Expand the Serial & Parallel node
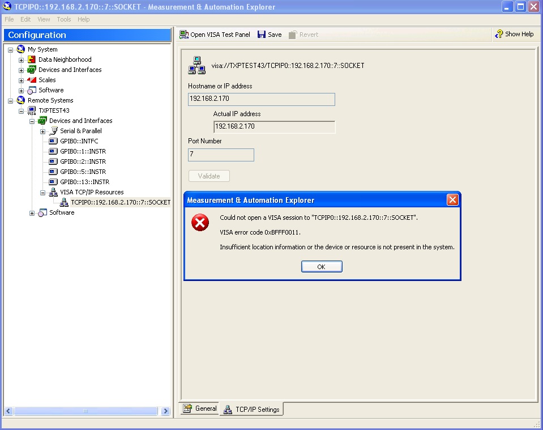The height and width of the screenshot is (430, 543). [x=42, y=131]
